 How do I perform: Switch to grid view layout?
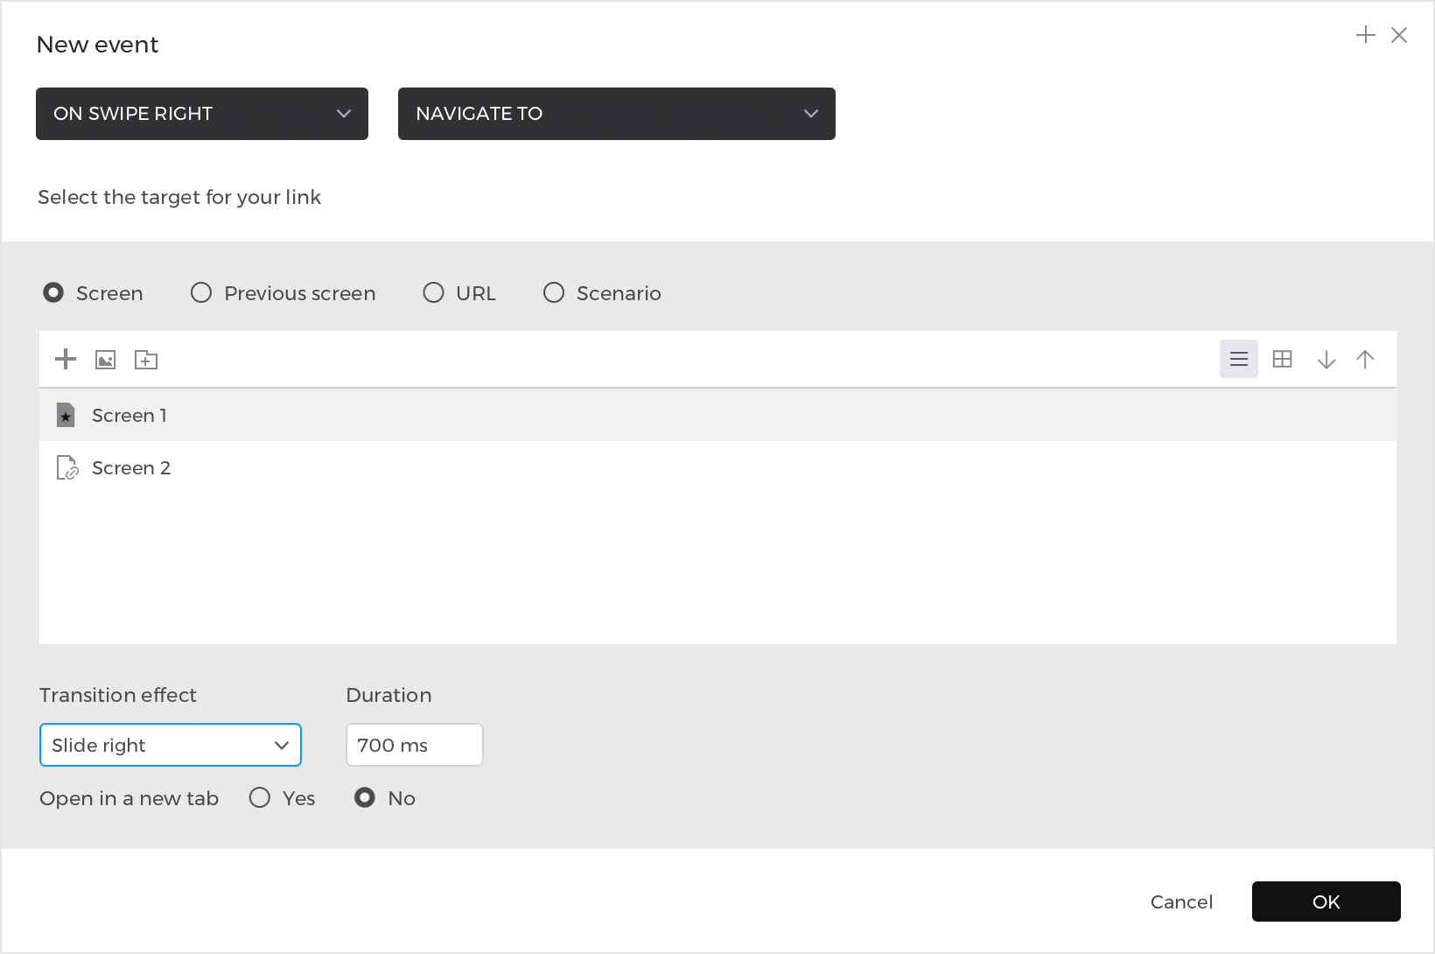[x=1282, y=359]
